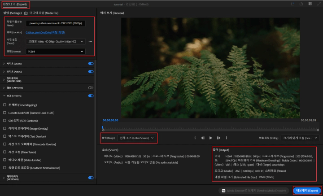Click the Source summary heading
The width and height of the screenshot is (323, 196).
point(110,150)
